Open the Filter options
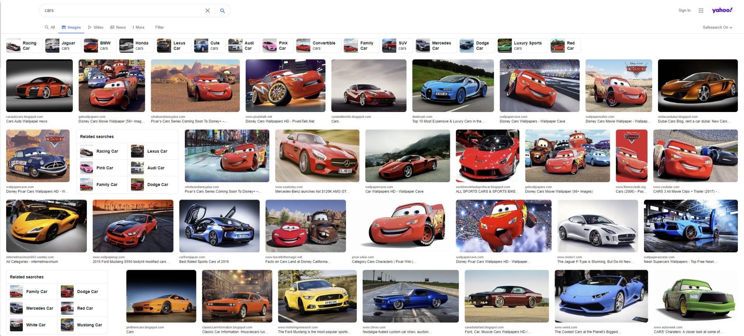This screenshot has width=744, height=336. pos(160,28)
